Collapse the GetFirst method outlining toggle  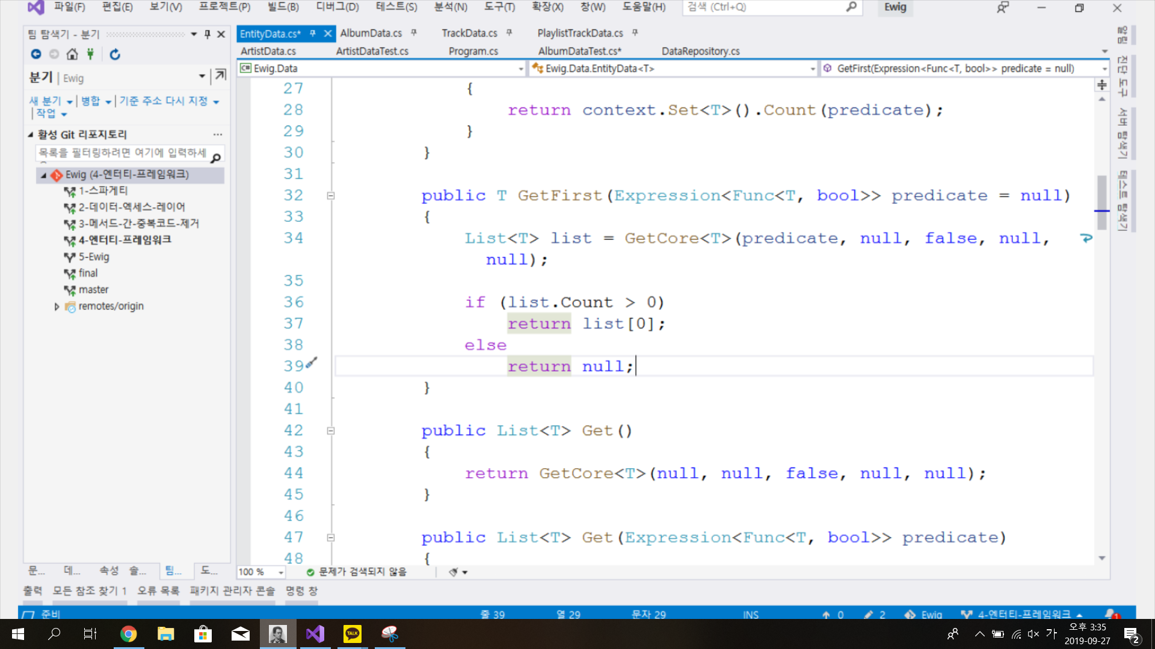tap(330, 196)
